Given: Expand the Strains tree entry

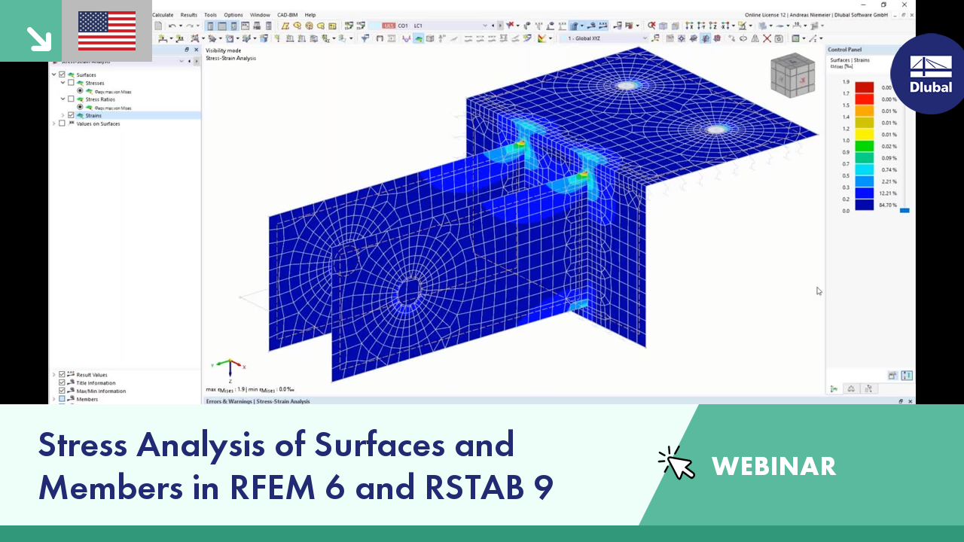Looking at the screenshot, I should pos(63,115).
